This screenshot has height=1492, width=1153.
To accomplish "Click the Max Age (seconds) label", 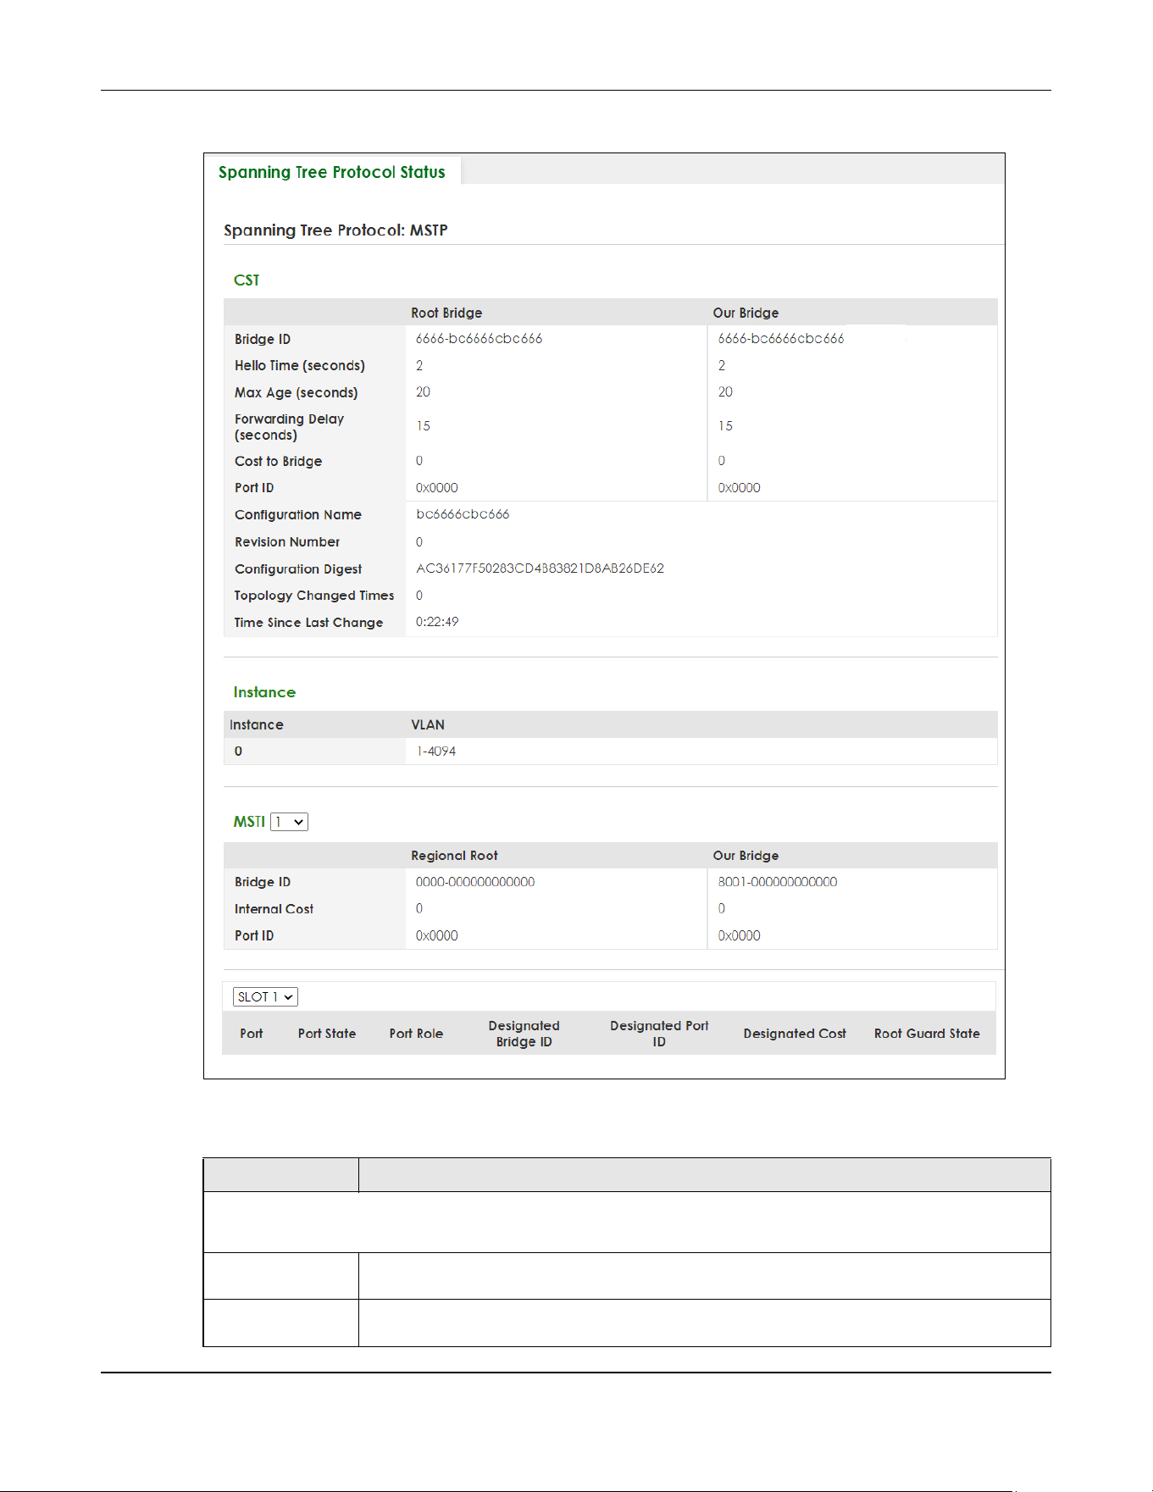I will [x=297, y=393].
